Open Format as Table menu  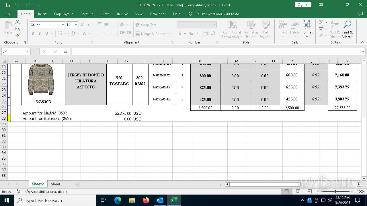coord(251,30)
